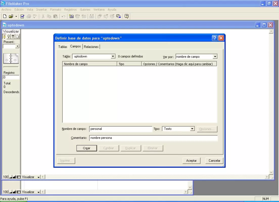Click the blue checkmark toolbar icon
Viewport: 279px width, 202px height.
[22, 16]
